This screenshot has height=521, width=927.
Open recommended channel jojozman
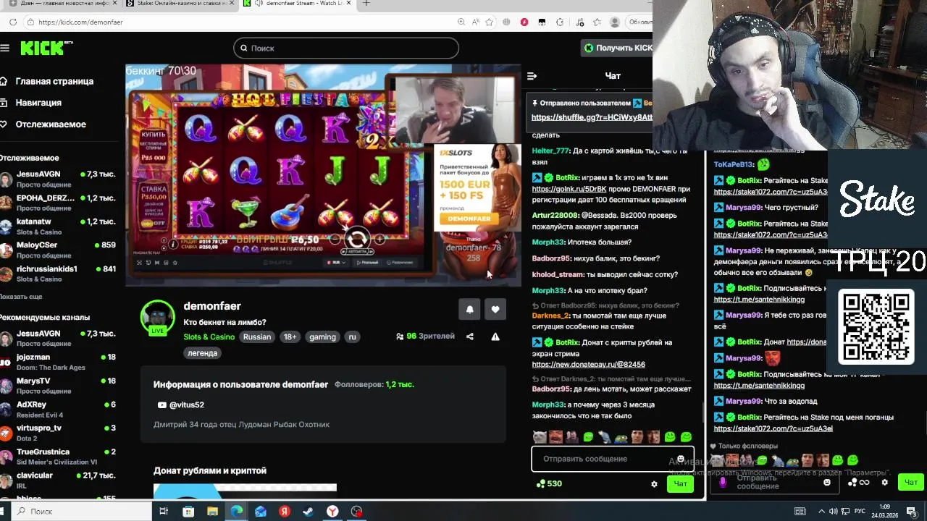click(x=58, y=362)
